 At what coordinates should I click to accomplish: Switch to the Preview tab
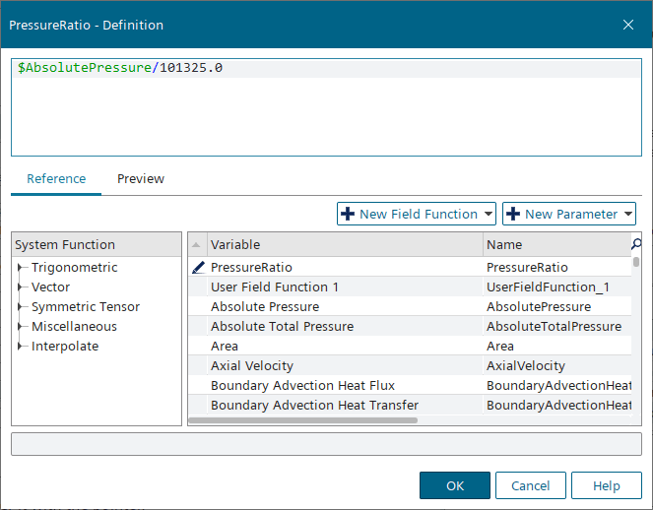141,179
